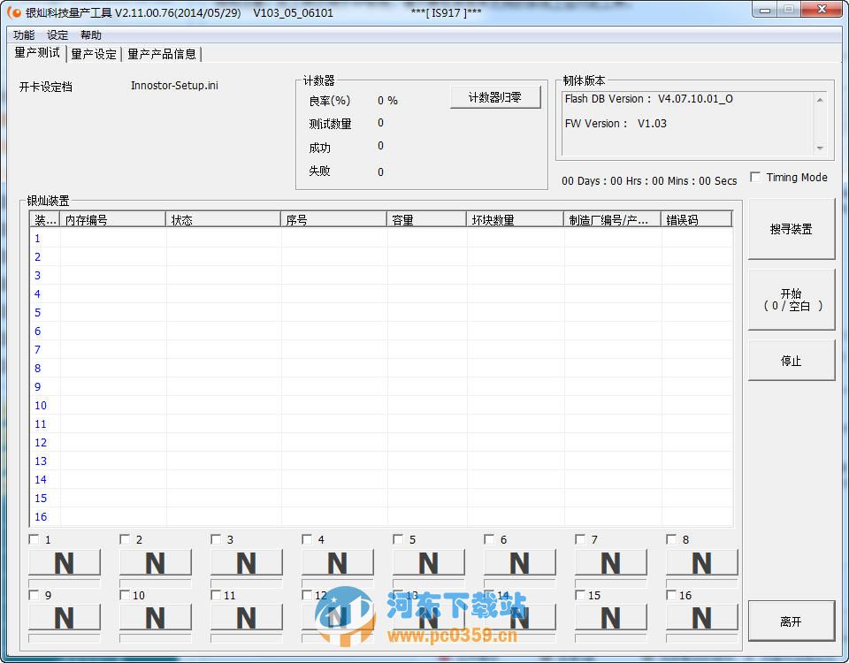
Task: Switch to the 量产设定 tab
Action: coord(93,54)
